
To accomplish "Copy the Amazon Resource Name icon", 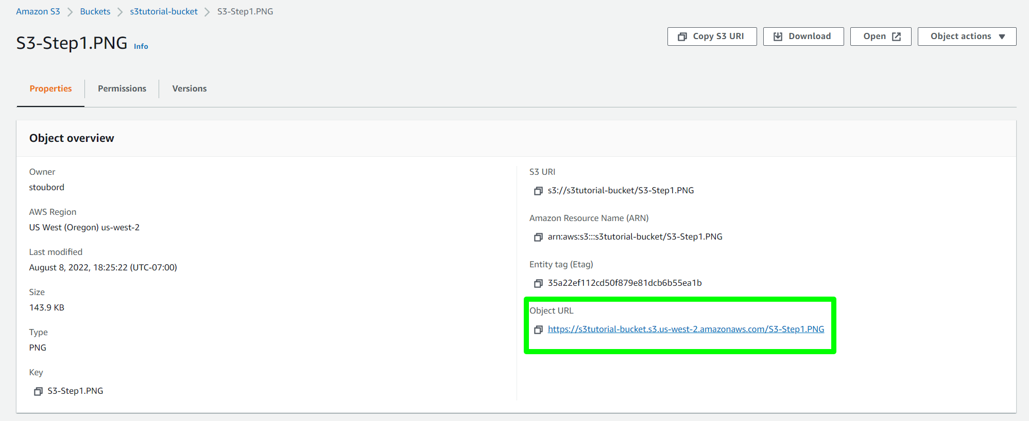I will pos(538,237).
